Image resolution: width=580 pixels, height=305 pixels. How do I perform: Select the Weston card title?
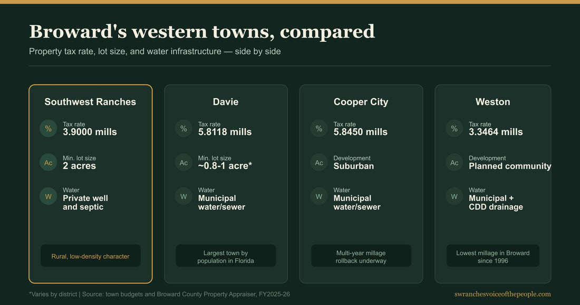492,102
